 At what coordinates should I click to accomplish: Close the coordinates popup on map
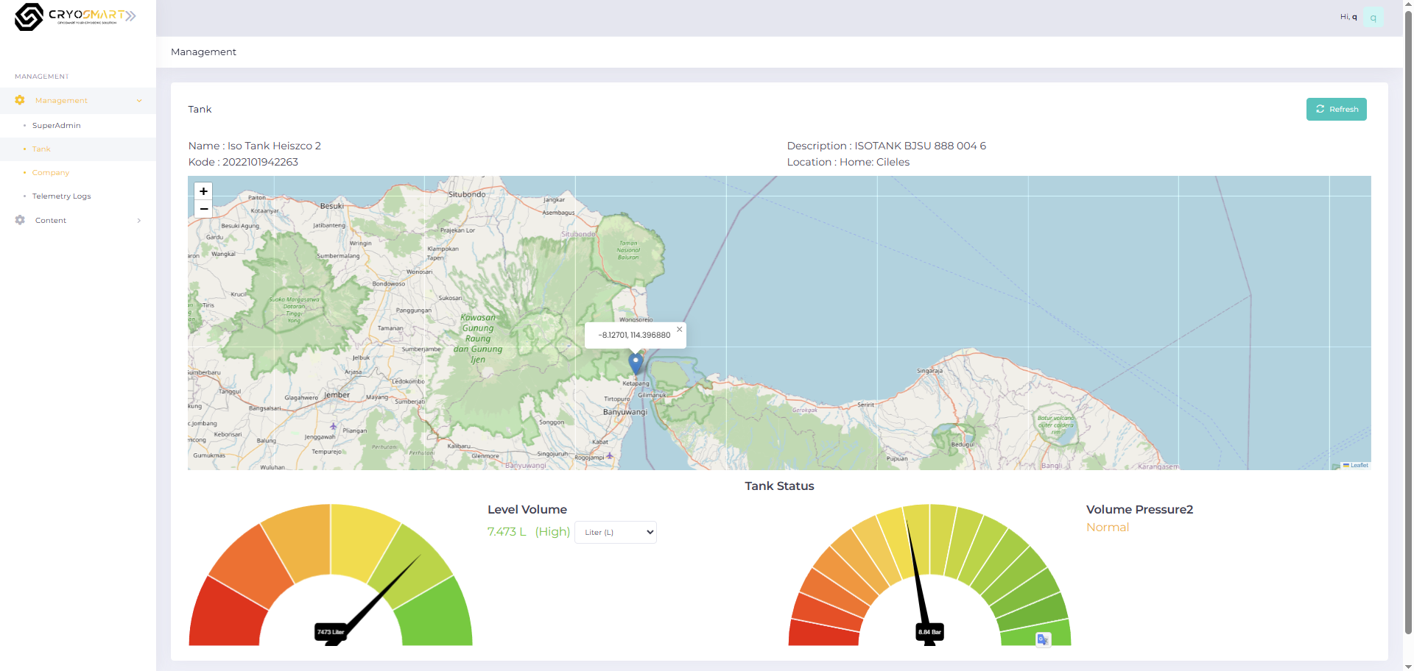[679, 329]
